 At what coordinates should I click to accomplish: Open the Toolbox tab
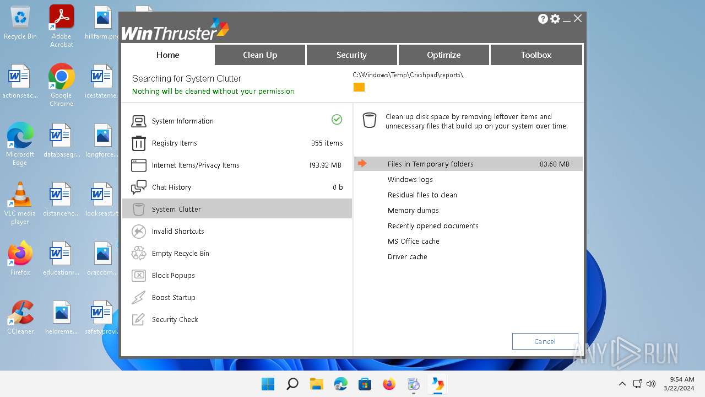pos(536,55)
